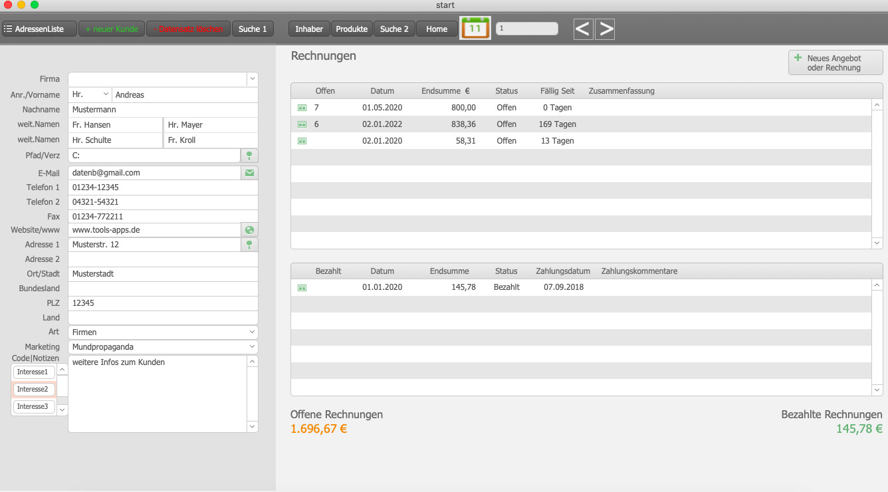Click up arrow of paid invoices scrollbar
This screenshot has height=492, width=888.
click(877, 285)
